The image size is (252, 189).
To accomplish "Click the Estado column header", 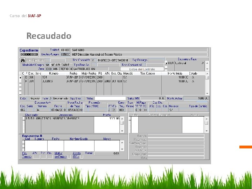I will click(193, 73).
